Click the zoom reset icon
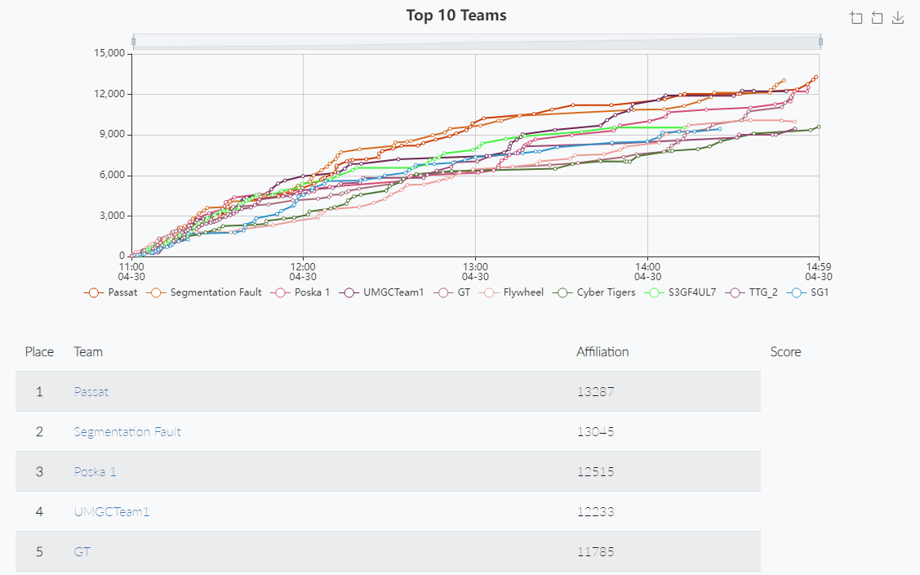Screen dimensions: 920x575 (x=877, y=18)
